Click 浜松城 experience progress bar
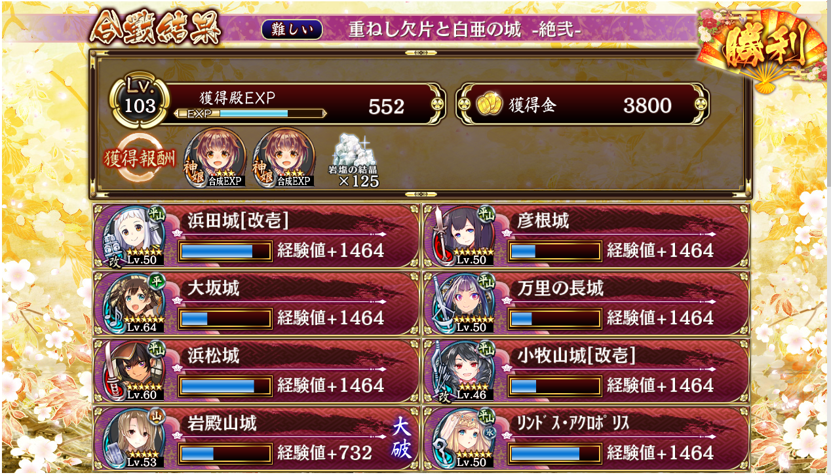831x475 pixels. point(225,385)
